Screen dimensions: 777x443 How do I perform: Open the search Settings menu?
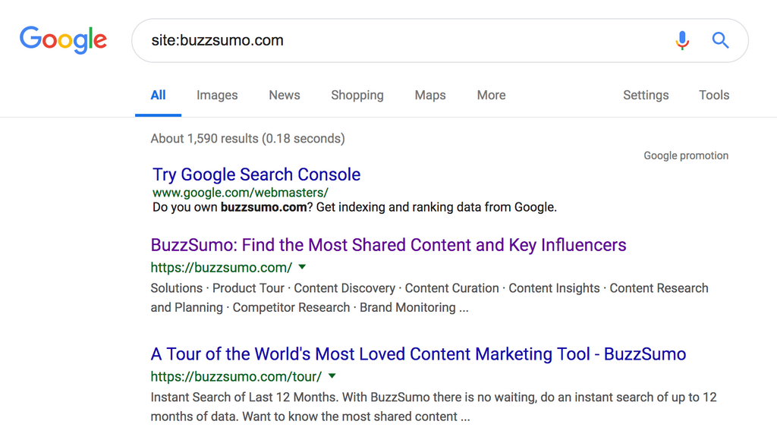646,95
